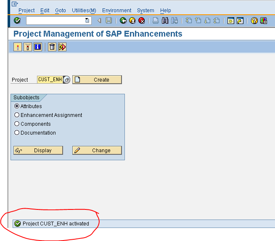Click the Last Page icon
This screenshot has height=241, width=275.
tap(217, 21)
